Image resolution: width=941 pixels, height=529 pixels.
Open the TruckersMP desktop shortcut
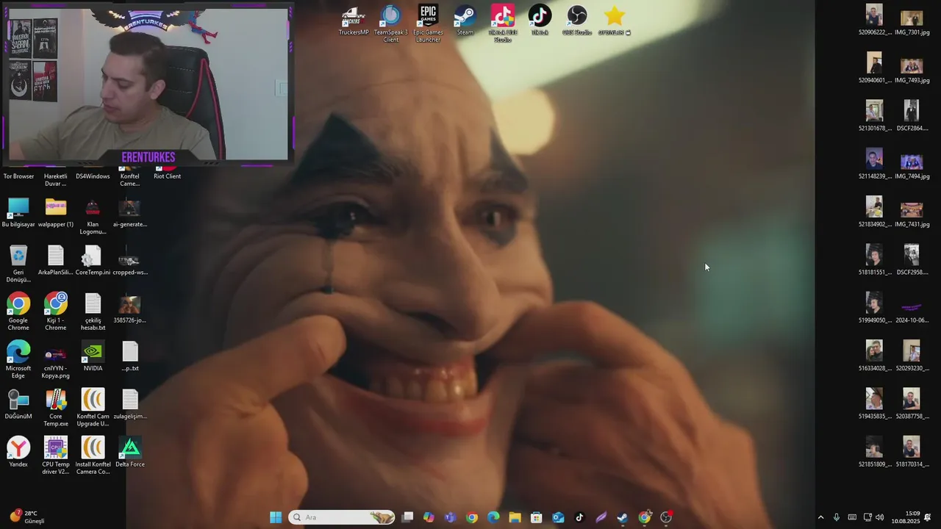point(354,21)
